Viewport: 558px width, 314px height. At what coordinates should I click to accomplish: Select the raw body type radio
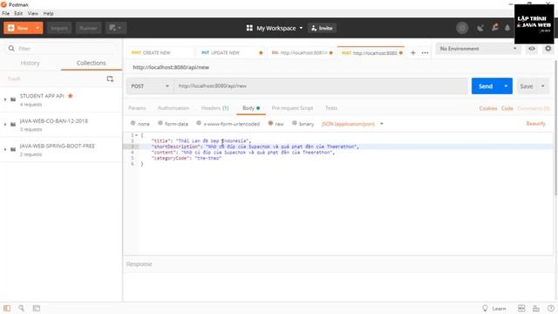coord(270,123)
